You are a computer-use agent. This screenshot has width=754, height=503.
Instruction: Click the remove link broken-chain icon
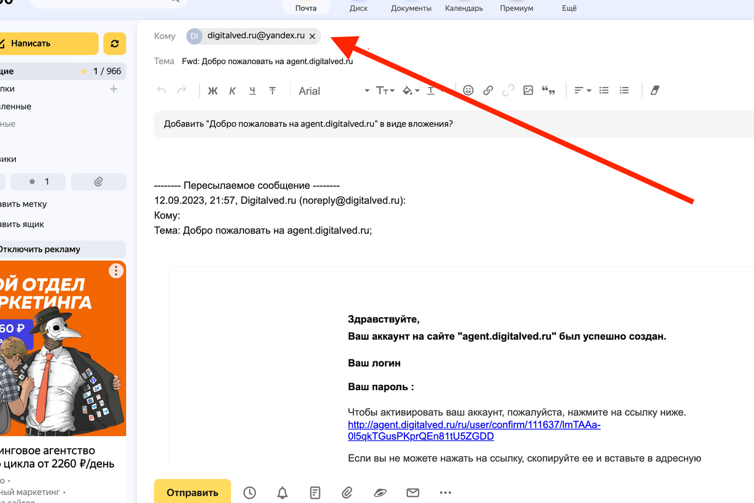pos(508,91)
